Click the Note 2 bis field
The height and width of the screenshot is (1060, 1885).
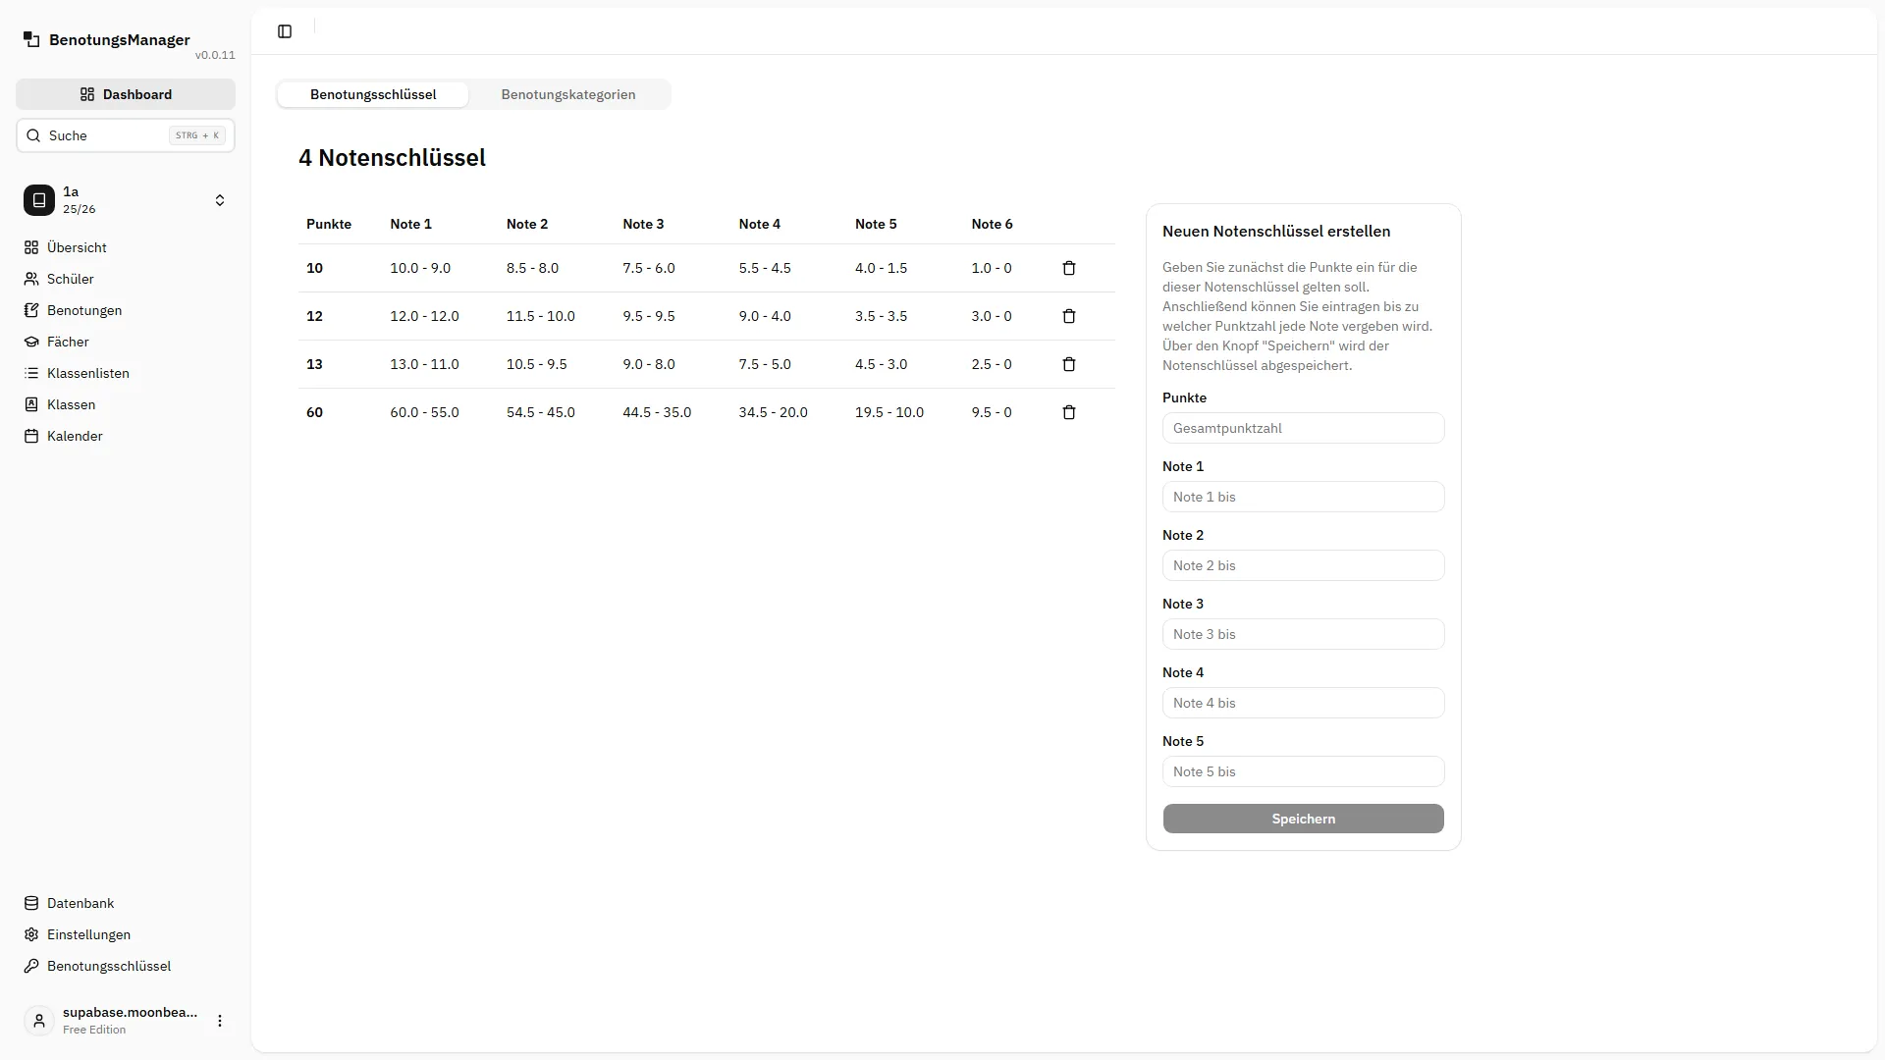tap(1303, 565)
